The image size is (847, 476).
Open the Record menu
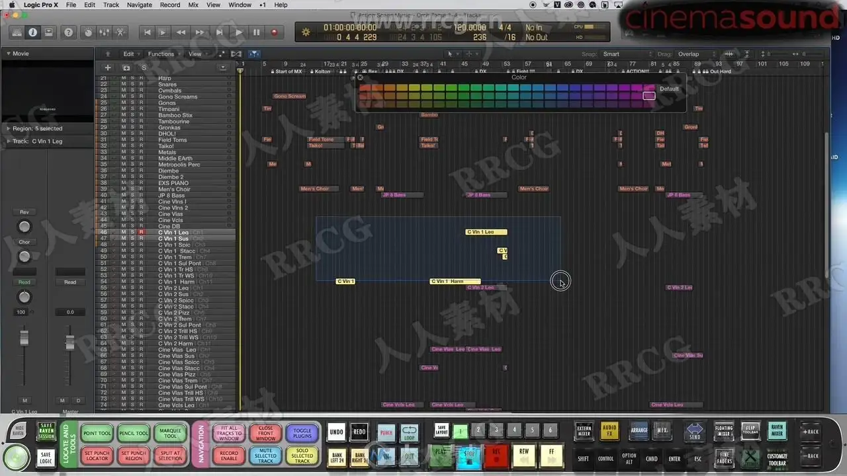(170, 5)
